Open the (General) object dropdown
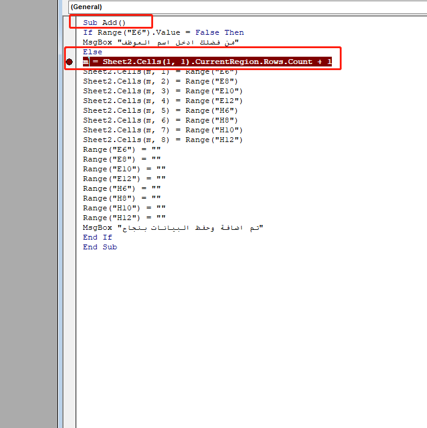 248,7
